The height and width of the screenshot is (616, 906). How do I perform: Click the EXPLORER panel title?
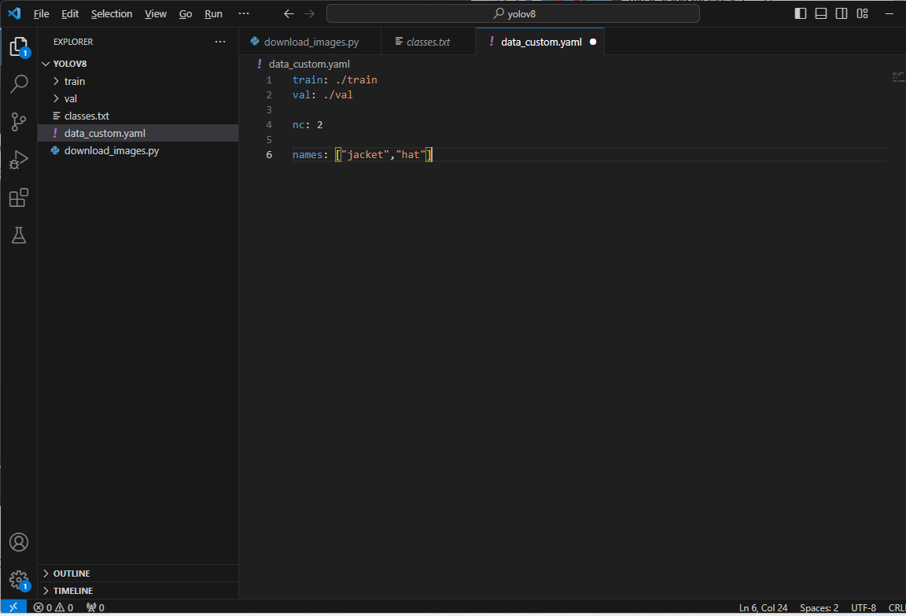73,42
